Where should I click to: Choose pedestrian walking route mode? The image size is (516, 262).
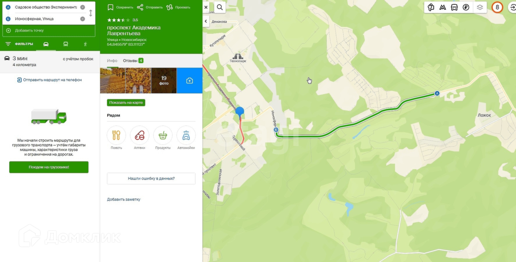tap(85, 44)
